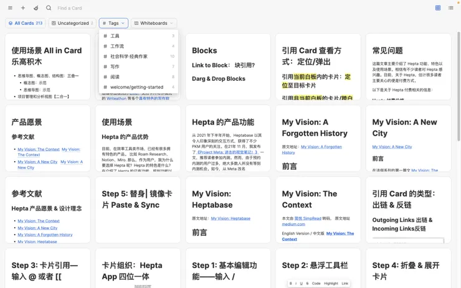
Task: Open the journal pen icon
Action: coord(36,8)
